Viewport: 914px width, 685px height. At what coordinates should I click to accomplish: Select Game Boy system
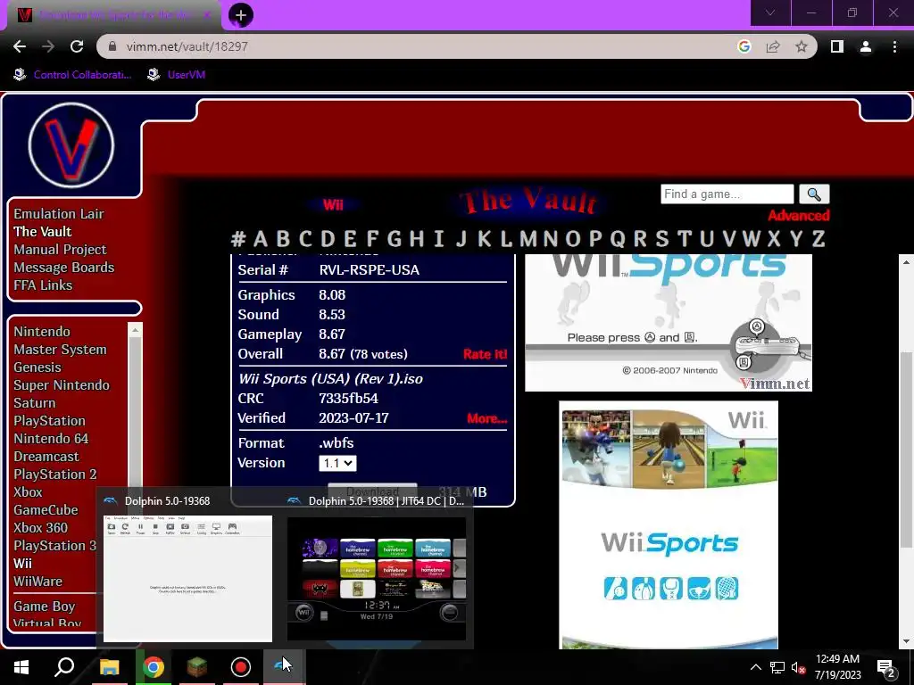click(x=45, y=607)
